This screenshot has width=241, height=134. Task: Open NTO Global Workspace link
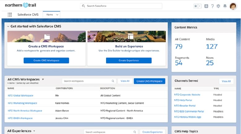point(20,96)
